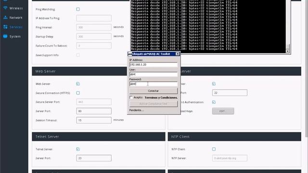Click the page vertical scrollbar
Screen dimensions: 308x173
[x=307, y=69]
